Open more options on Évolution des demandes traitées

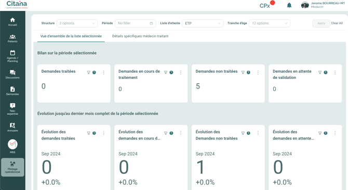104,133
